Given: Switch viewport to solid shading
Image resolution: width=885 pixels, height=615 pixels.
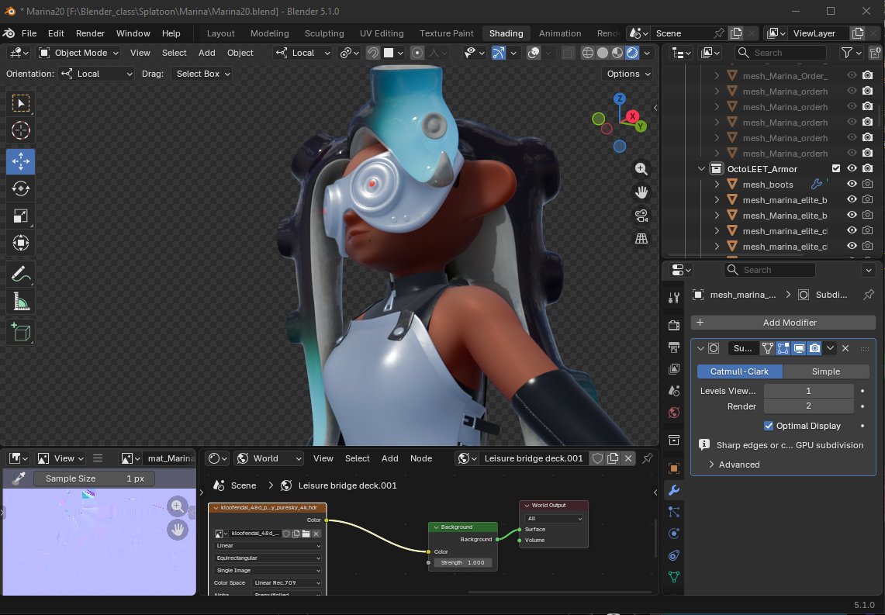Looking at the screenshot, I should 603,53.
